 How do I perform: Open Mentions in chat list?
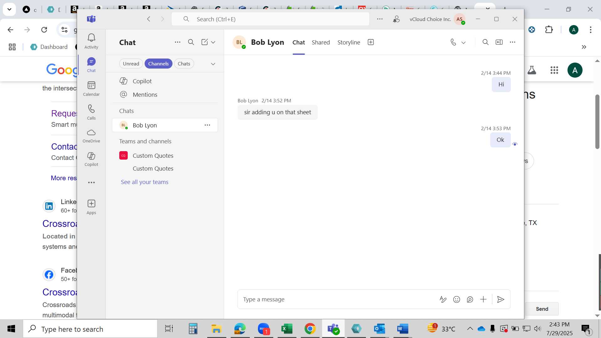(x=165, y=95)
